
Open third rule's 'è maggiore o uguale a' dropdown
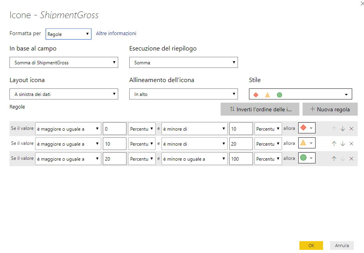point(68,159)
